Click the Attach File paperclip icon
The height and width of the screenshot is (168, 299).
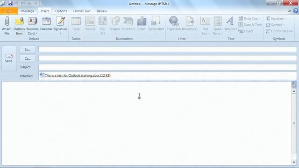7,21
